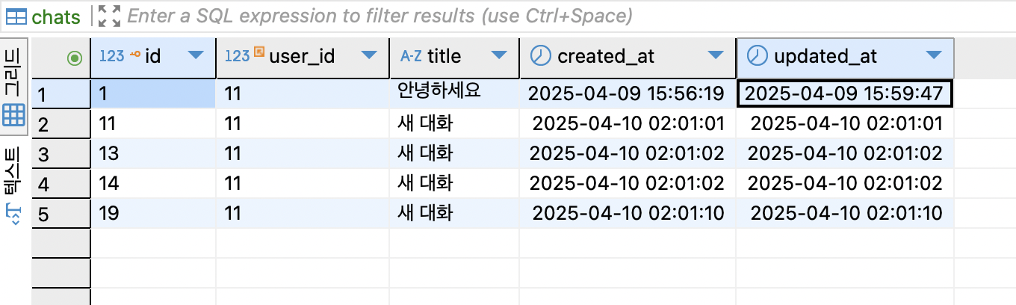This screenshot has width=1016, height=305.
Task: Click the expand filter panel arrows icon
Action: pyautogui.click(x=109, y=16)
